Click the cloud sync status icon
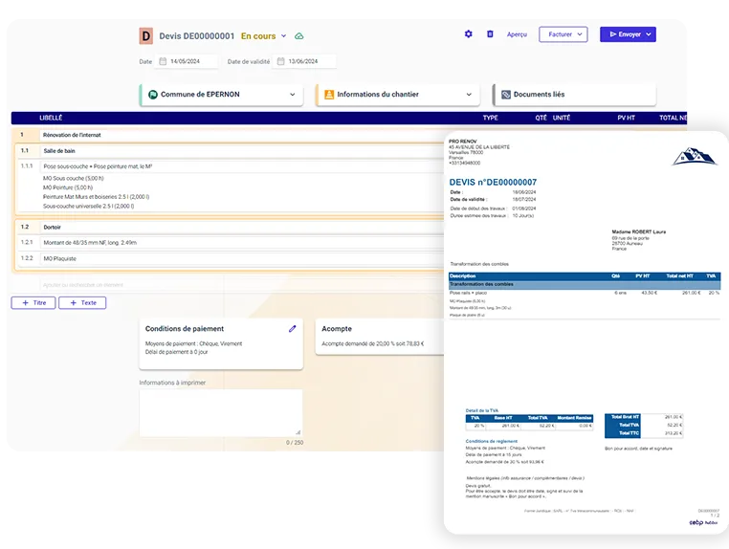 point(299,36)
